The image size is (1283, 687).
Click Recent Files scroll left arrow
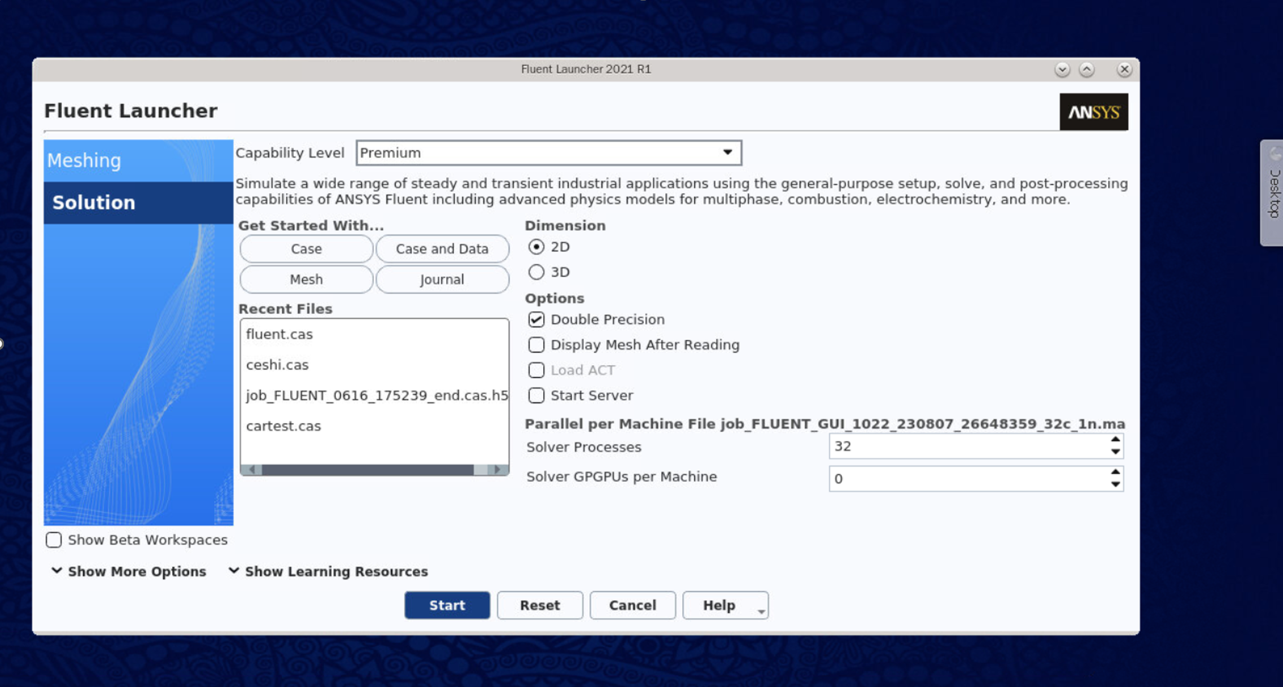tap(251, 470)
